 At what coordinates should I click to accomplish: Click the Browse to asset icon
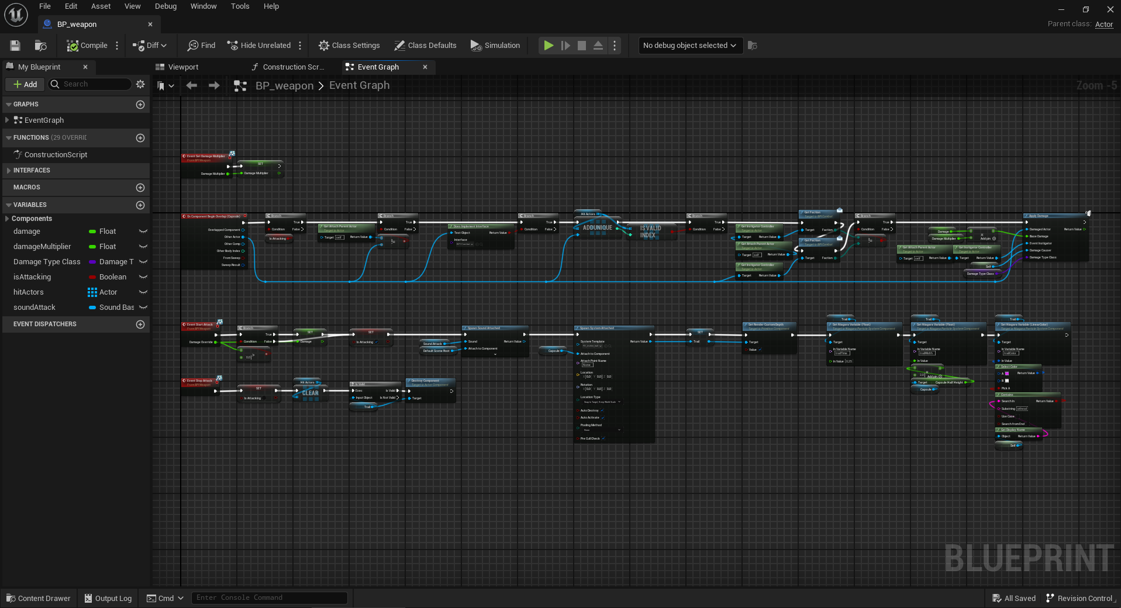pyautogui.click(x=40, y=46)
